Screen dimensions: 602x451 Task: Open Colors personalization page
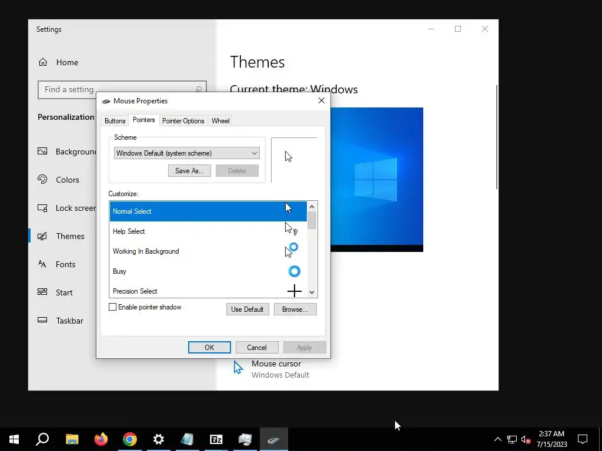point(67,180)
